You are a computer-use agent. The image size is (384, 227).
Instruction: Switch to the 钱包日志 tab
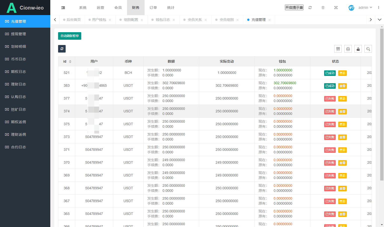(x=163, y=20)
